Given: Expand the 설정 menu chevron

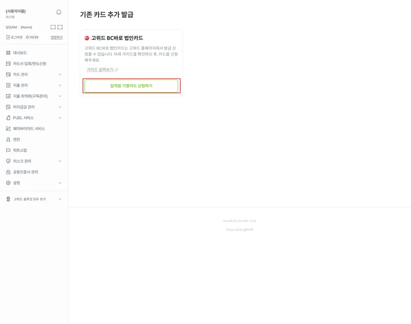Looking at the screenshot, I should pyautogui.click(x=60, y=183).
